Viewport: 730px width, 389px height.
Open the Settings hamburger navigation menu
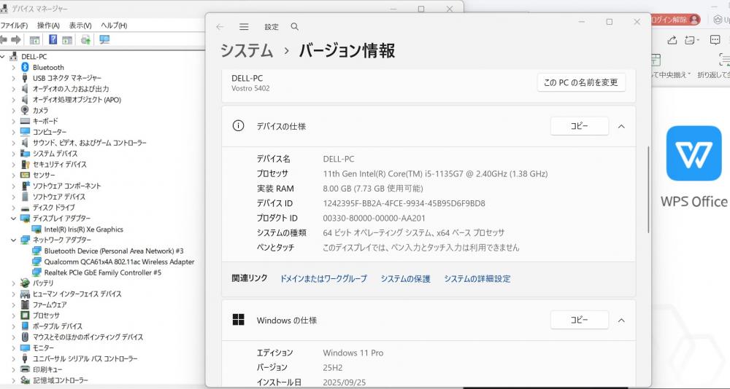244,27
